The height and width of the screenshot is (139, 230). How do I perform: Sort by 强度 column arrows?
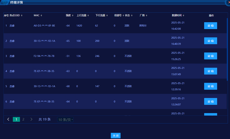73,16
